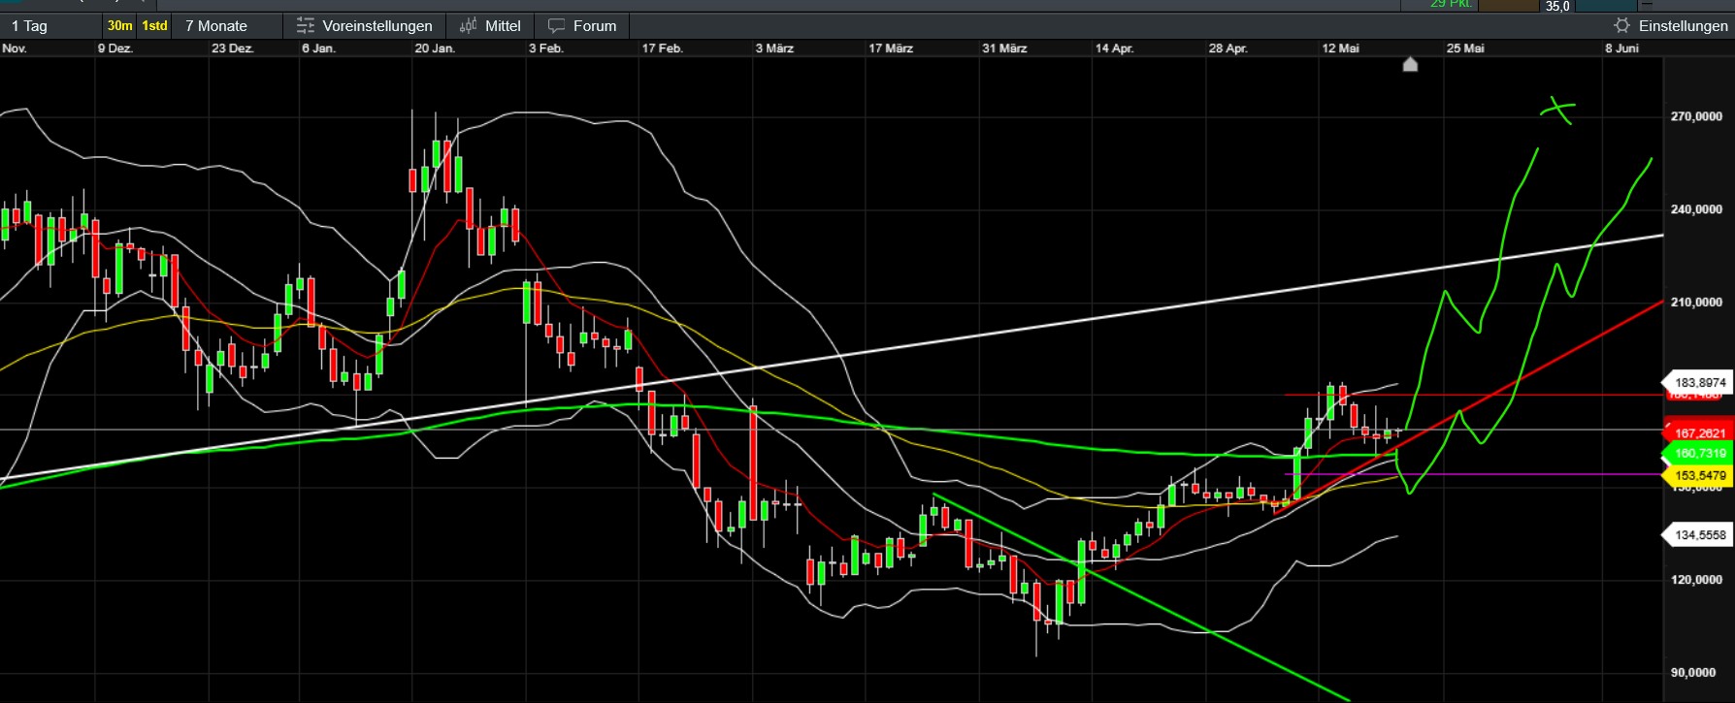Click the 9 Dez. date label
The image size is (1735, 703).
pos(115,48)
